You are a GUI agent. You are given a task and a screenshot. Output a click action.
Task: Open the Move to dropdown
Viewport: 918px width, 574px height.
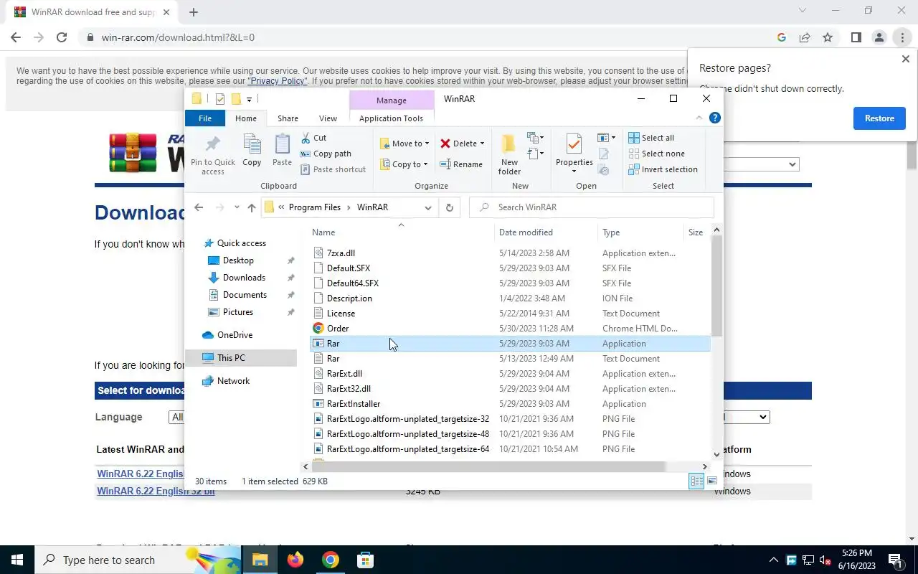pyautogui.click(x=404, y=143)
